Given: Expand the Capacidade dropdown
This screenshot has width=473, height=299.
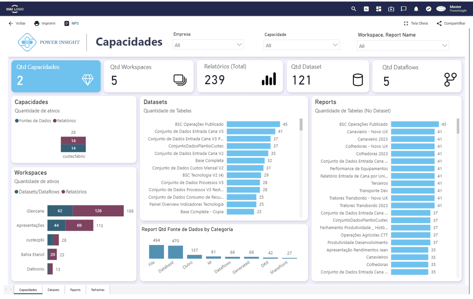Looking at the screenshot, I should click(x=302, y=45).
